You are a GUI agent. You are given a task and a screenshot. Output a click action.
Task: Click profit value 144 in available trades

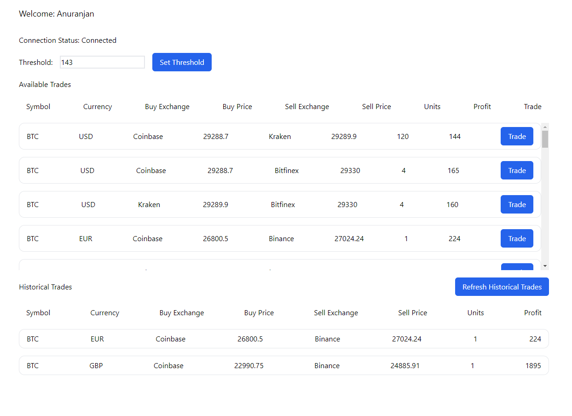455,137
